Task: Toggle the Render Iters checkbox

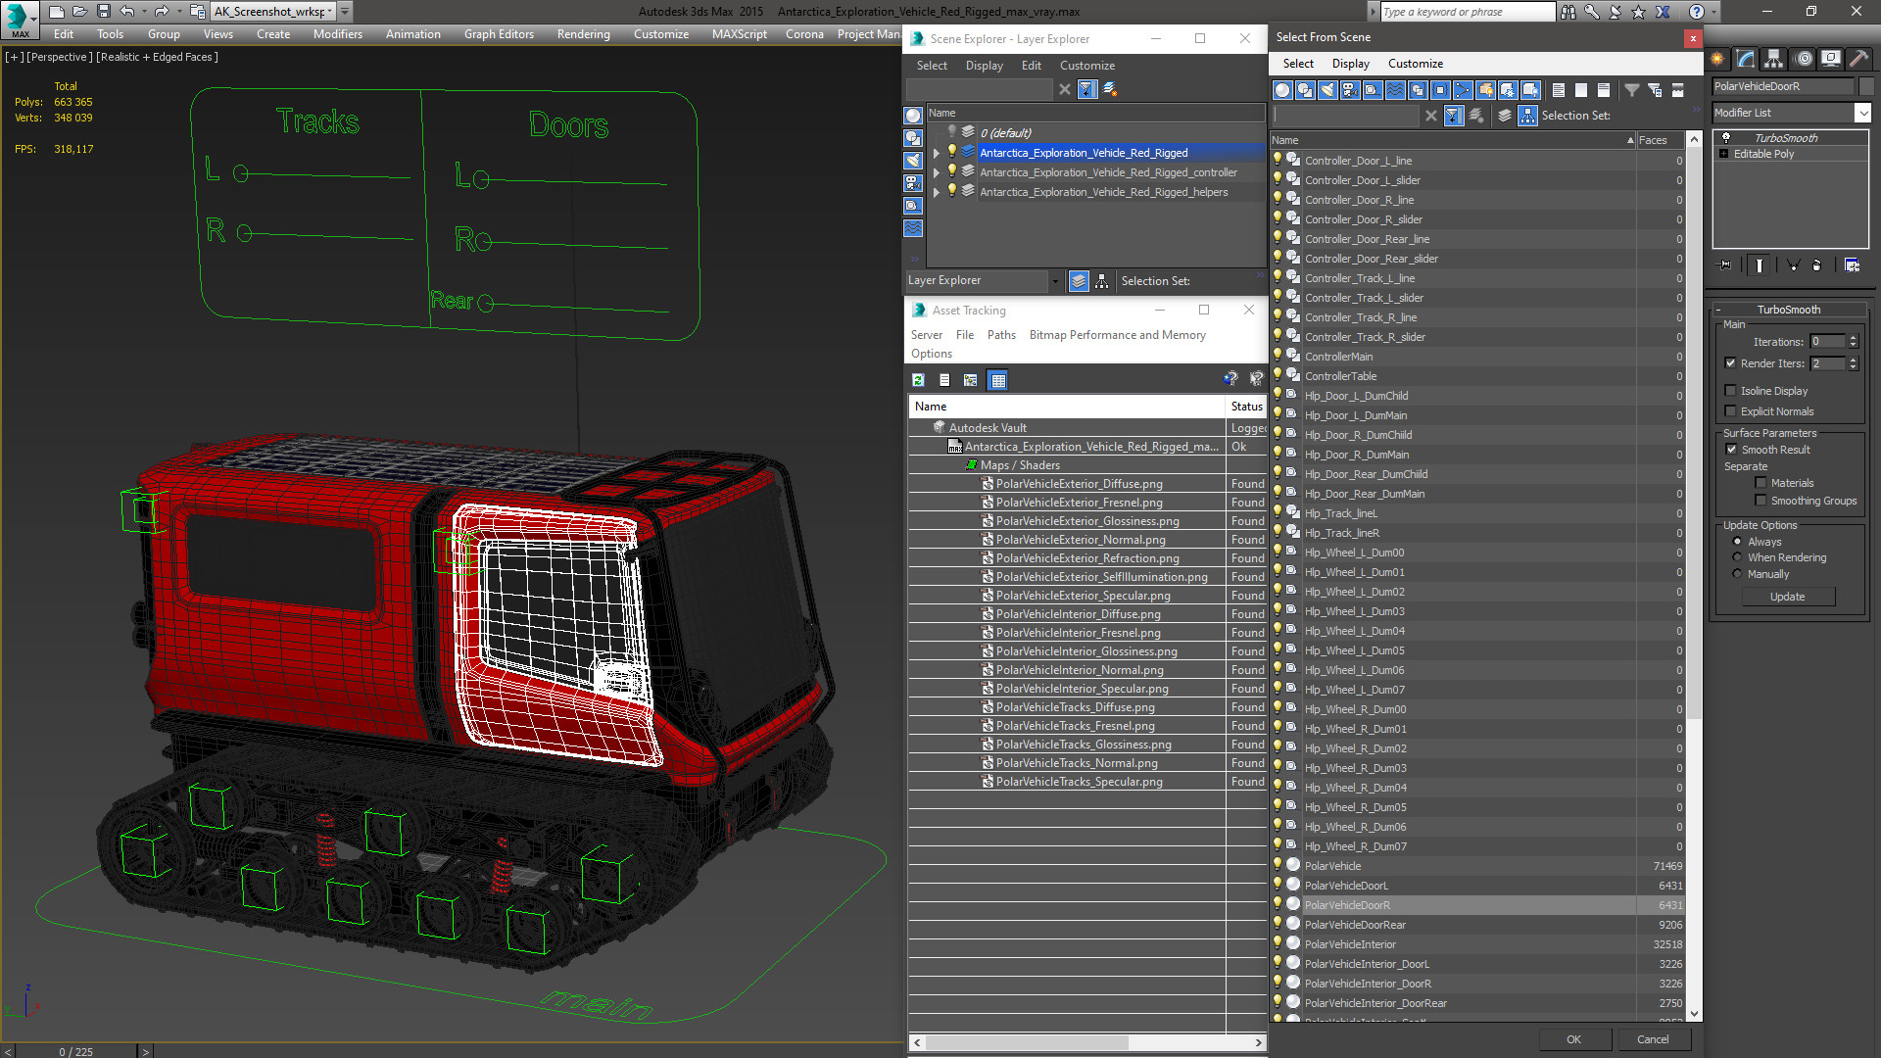Action: [1730, 363]
